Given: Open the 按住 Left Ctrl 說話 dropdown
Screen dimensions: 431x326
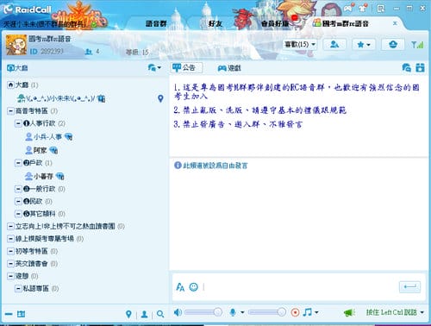Looking at the screenshot, I should [x=396, y=312].
